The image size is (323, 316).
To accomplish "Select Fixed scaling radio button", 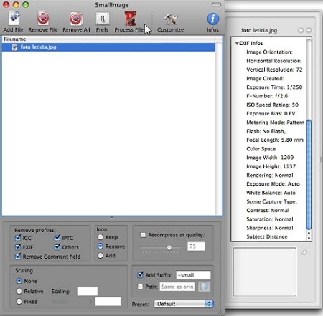I will (19, 302).
